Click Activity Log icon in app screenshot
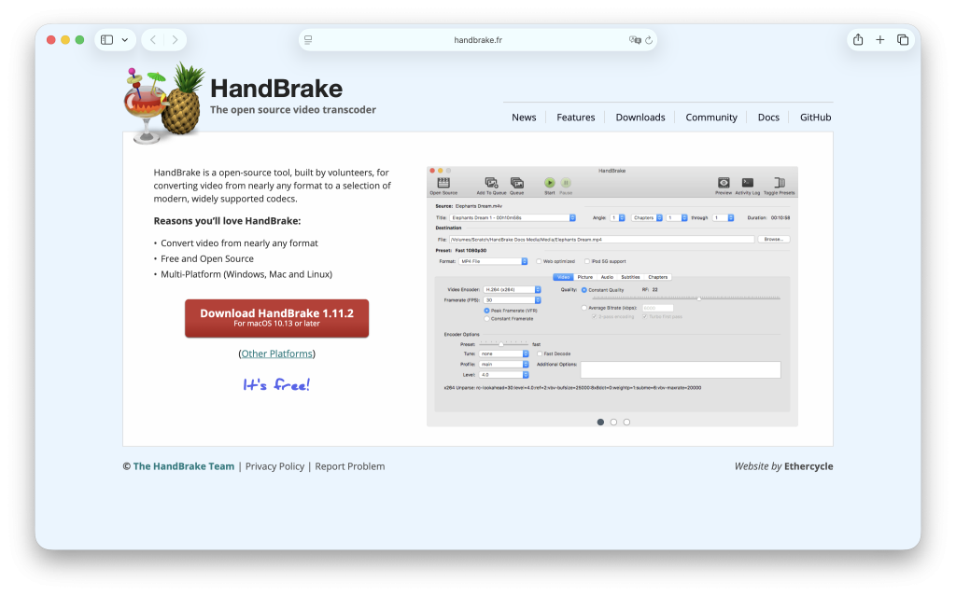Screen dimensions: 956x596 tap(748, 185)
